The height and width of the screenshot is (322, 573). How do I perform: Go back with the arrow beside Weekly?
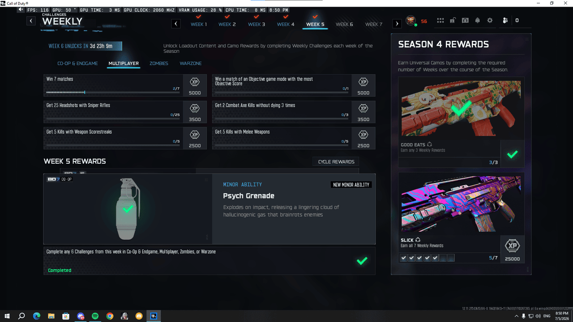tap(31, 21)
